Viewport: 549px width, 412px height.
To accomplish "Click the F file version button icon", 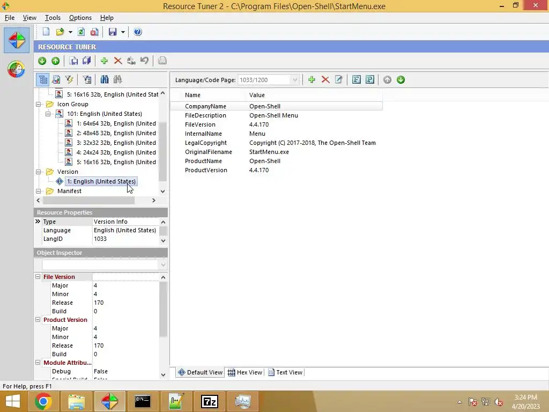I will click(357, 80).
